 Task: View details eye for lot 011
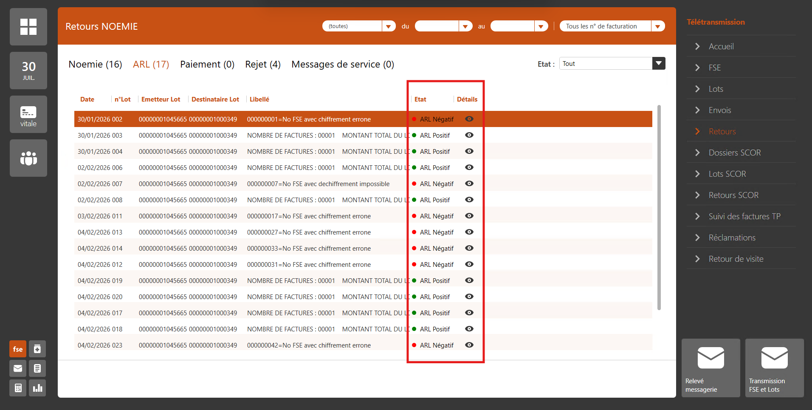[469, 216]
